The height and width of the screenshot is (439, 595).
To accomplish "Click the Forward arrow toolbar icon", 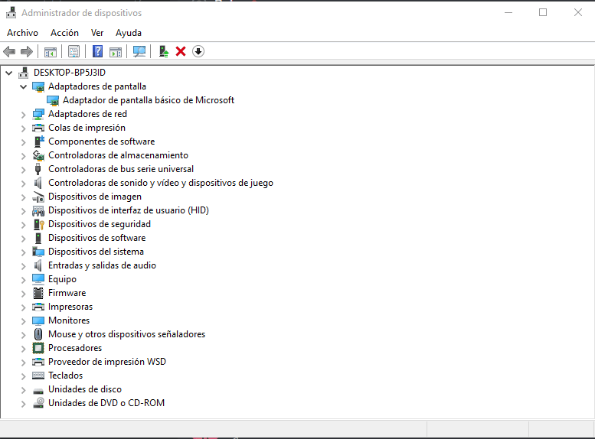I will click(x=27, y=51).
